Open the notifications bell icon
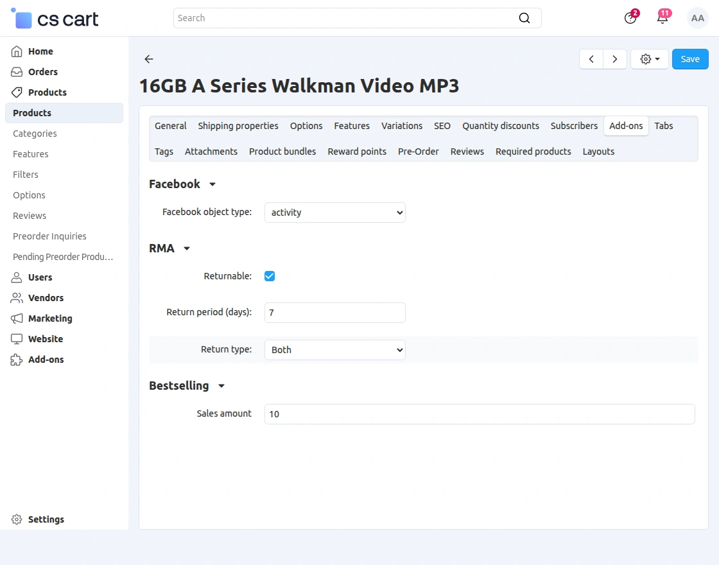The height and width of the screenshot is (565, 719). click(x=663, y=18)
